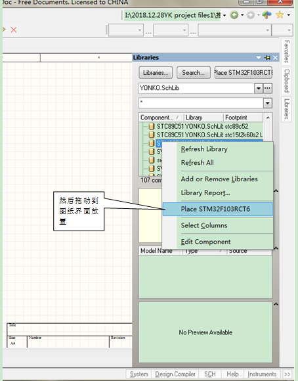Open the Libraries side tab
The height and width of the screenshot is (381, 298).
coord(286,109)
